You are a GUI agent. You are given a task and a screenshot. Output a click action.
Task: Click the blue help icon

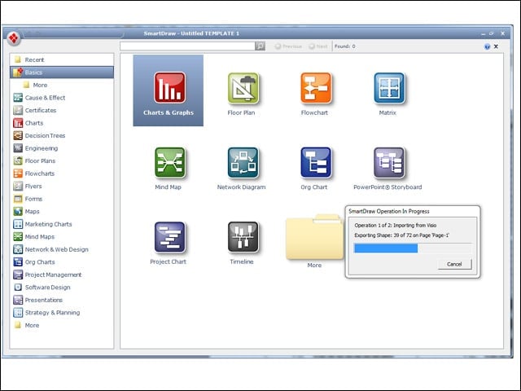click(487, 46)
